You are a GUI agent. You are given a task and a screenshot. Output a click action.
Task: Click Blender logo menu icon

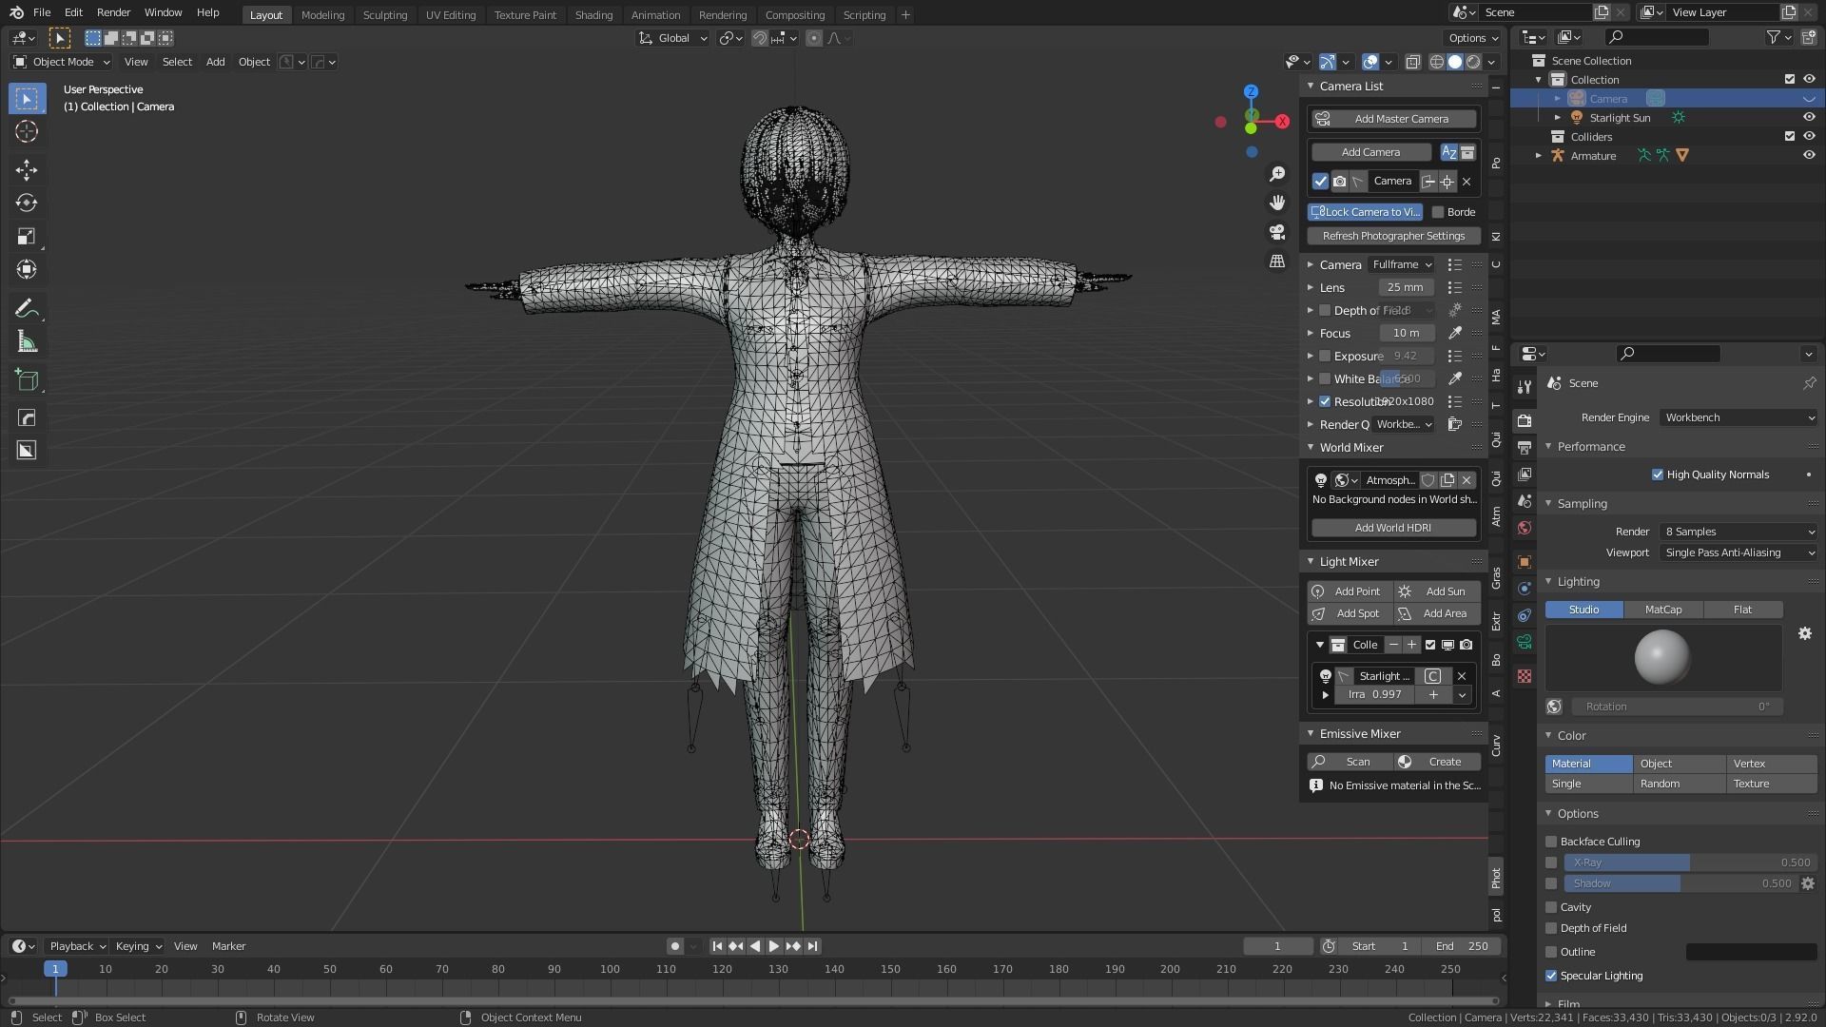point(16,12)
